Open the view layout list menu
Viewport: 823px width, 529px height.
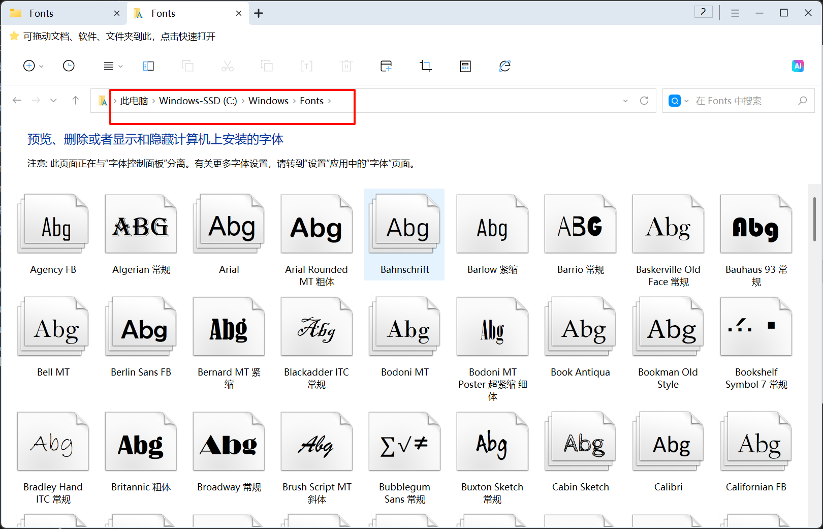click(x=113, y=66)
